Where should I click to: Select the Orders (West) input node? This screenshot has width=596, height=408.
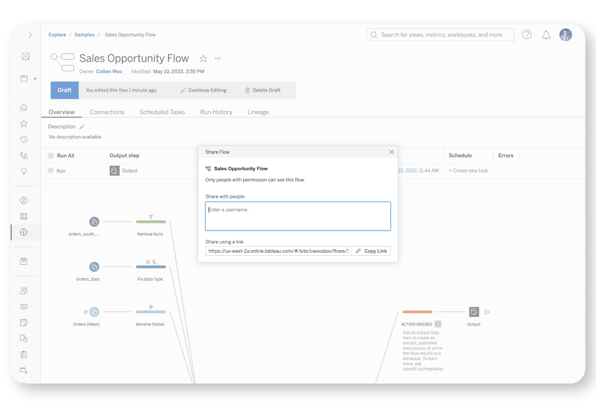click(94, 312)
